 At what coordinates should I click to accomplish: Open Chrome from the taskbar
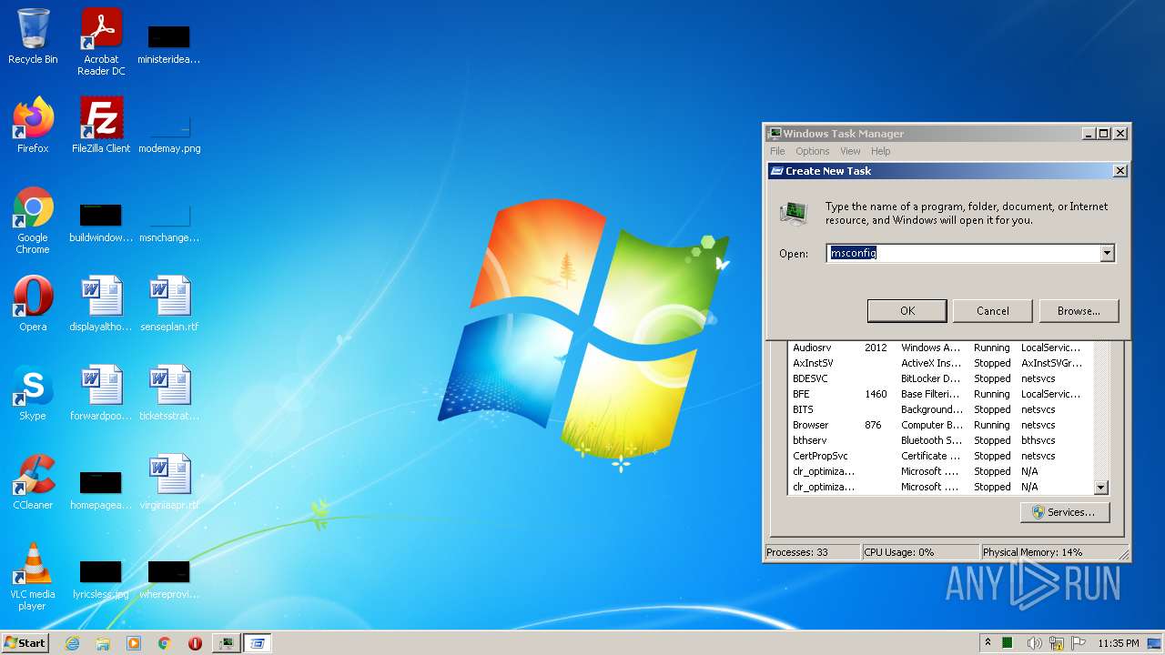[165, 643]
